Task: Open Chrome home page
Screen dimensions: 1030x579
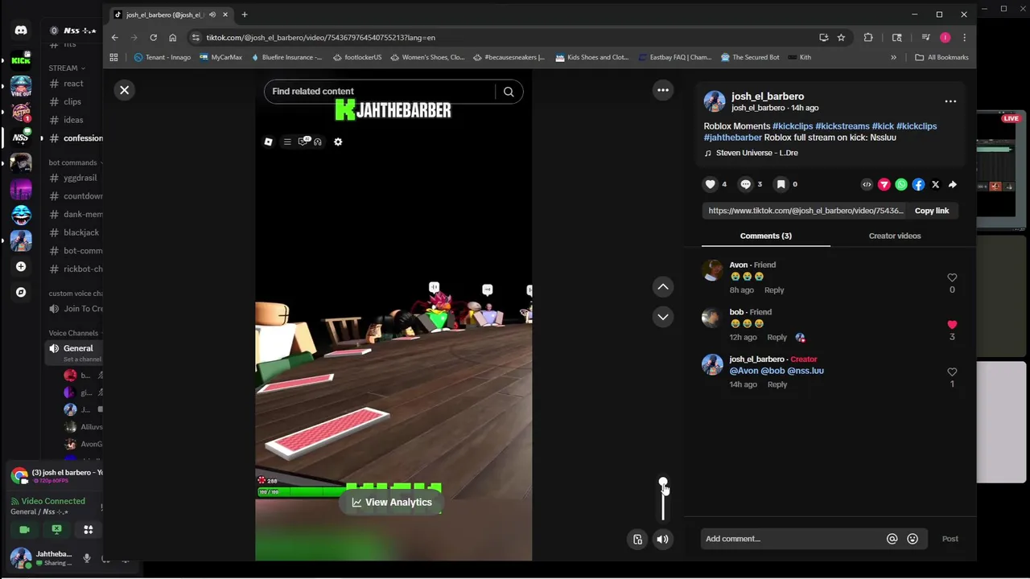Action: coord(172,37)
